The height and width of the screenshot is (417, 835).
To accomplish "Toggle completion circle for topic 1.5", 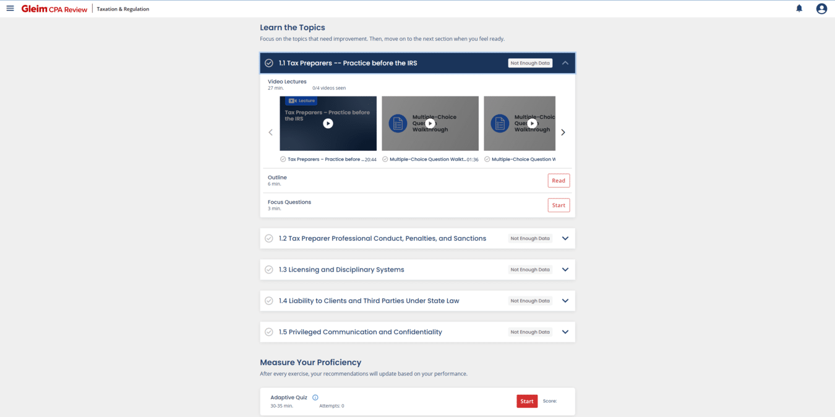I will tap(269, 332).
